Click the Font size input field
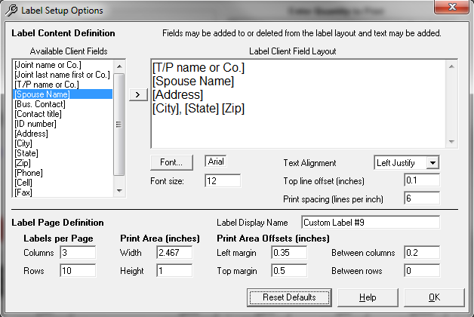The height and width of the screenshot is (317, 474). 223,180
